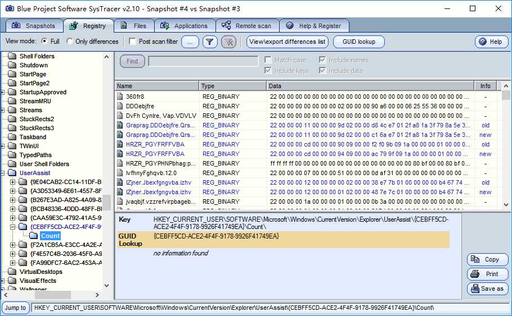Click the filter funnel icon button

pos(209,42)
